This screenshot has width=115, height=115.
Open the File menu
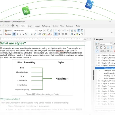click(17, 26)
